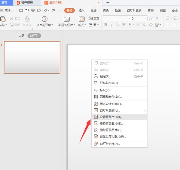Open 网格和参考线(I) from context menu
Image resolution: width=180 pixels, height=170 pixels.
(x=120, y=97)
